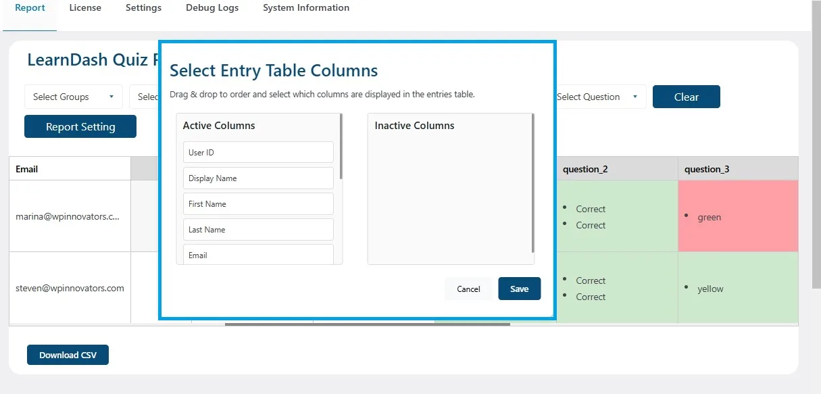Select the User ID item in Active Columns
Viewport: 821px width, 394px height.
[257, 152]
